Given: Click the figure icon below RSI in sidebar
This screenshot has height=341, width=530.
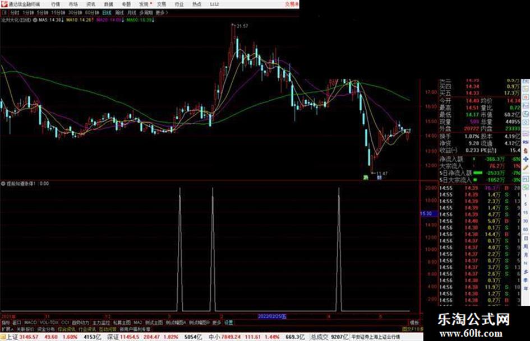Looking at the screenshot, I should (526, 151).
